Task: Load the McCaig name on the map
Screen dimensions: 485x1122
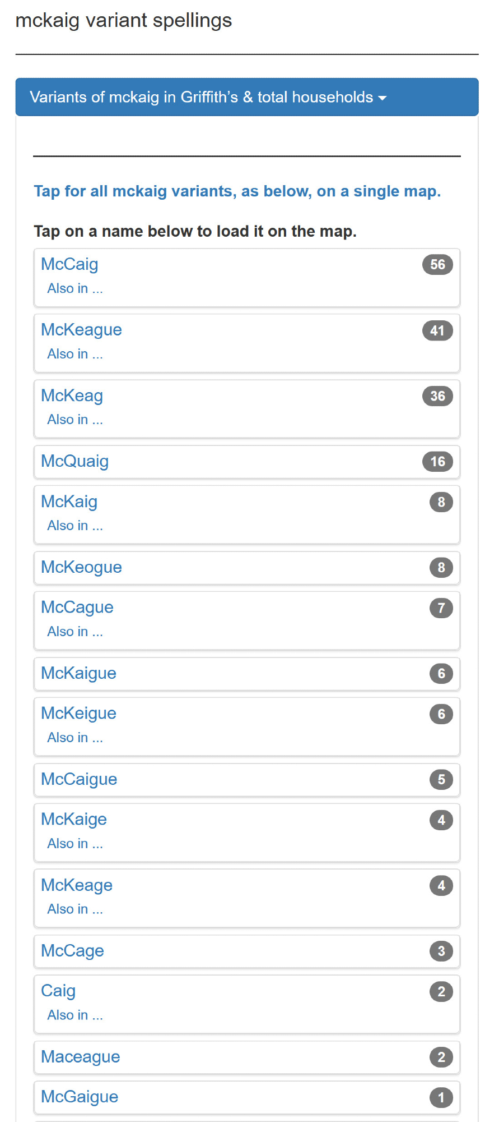Action: [69, 264]
